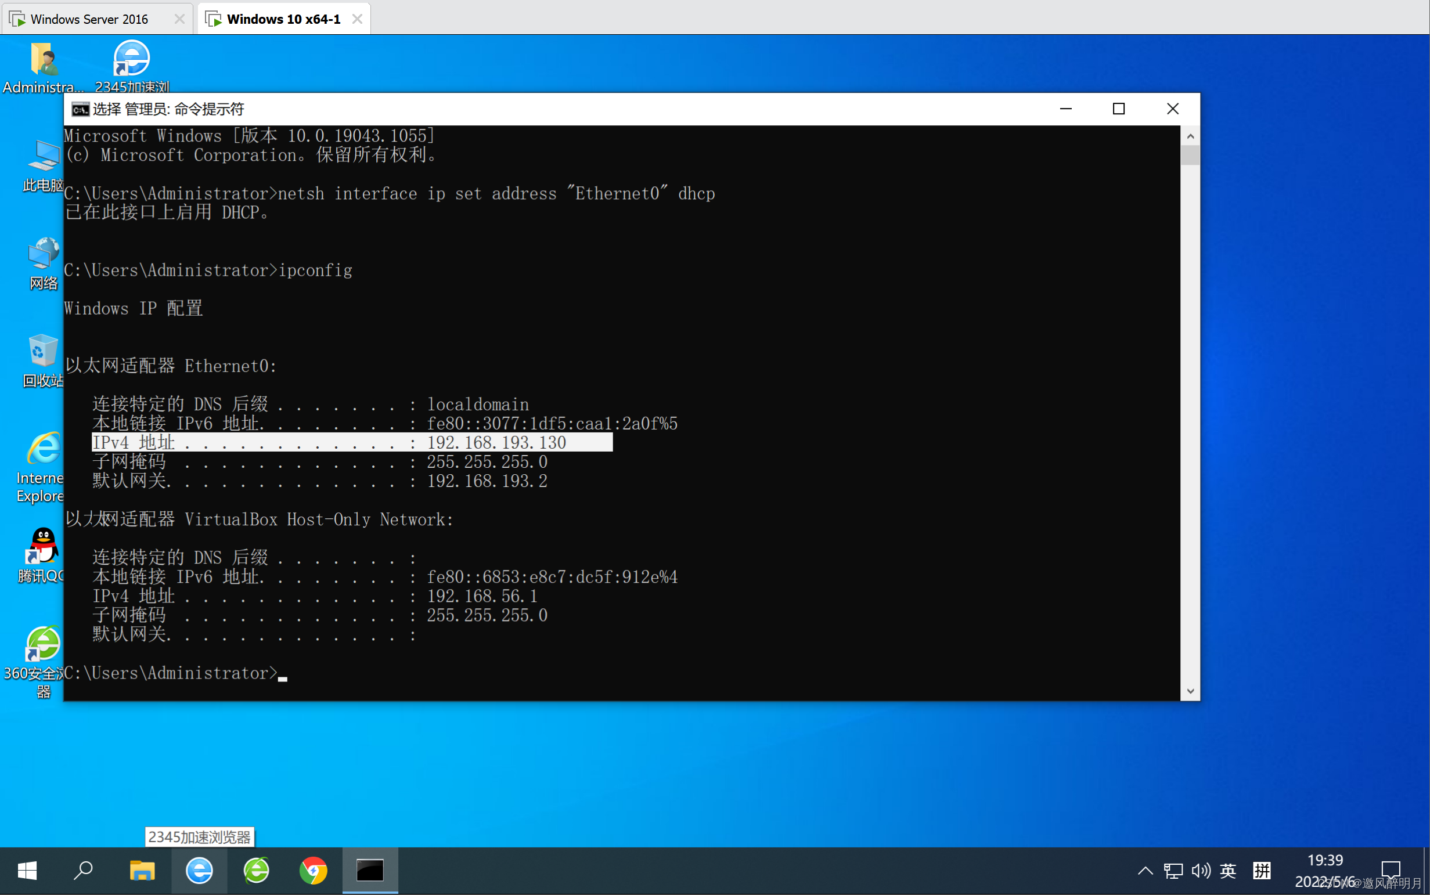The image size is (1430, 895).
Task: Open the network status tray icon
Action: [x=1173, y=871]
